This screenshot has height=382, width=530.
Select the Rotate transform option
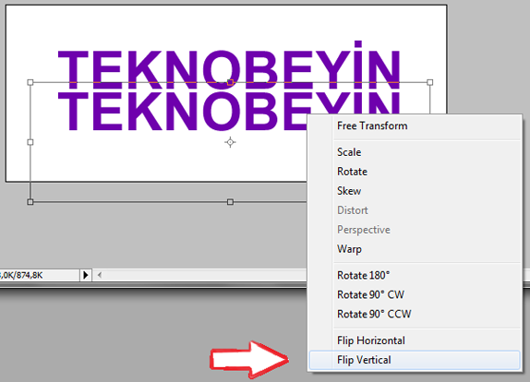coord(415,172)
